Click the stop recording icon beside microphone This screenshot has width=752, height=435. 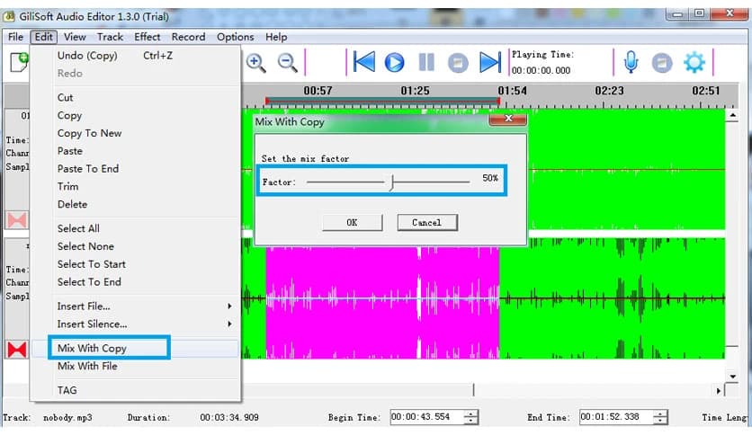coord(662,63)
